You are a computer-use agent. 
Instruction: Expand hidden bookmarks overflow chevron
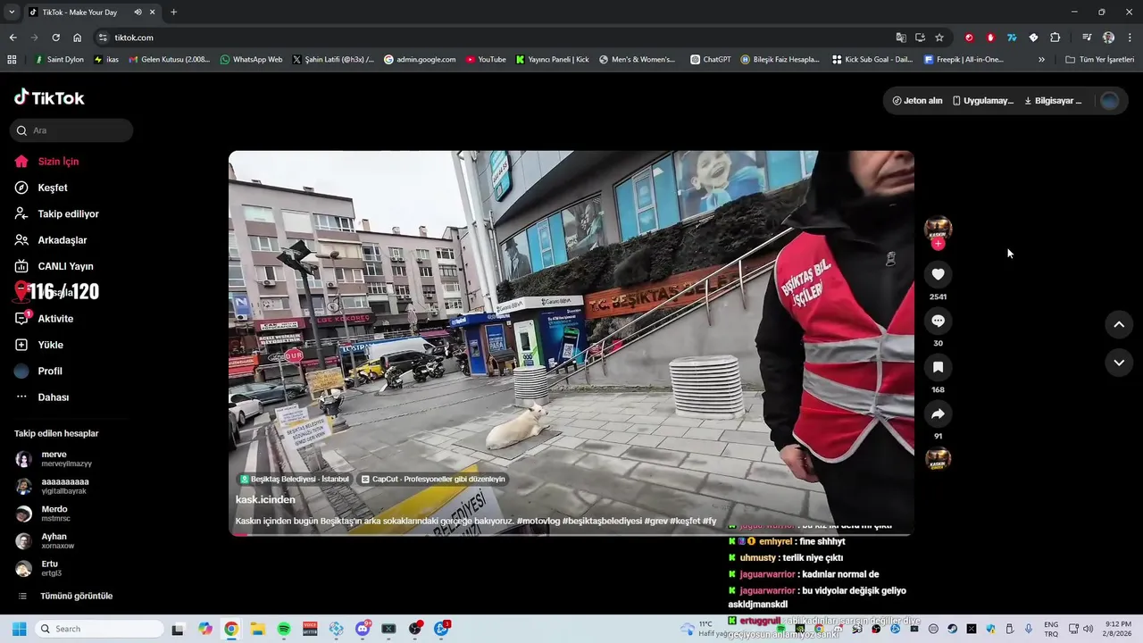(x=1041, y=60)
